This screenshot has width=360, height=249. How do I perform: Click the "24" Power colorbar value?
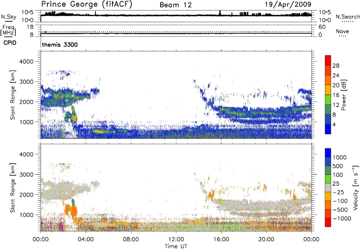(336, 76)
